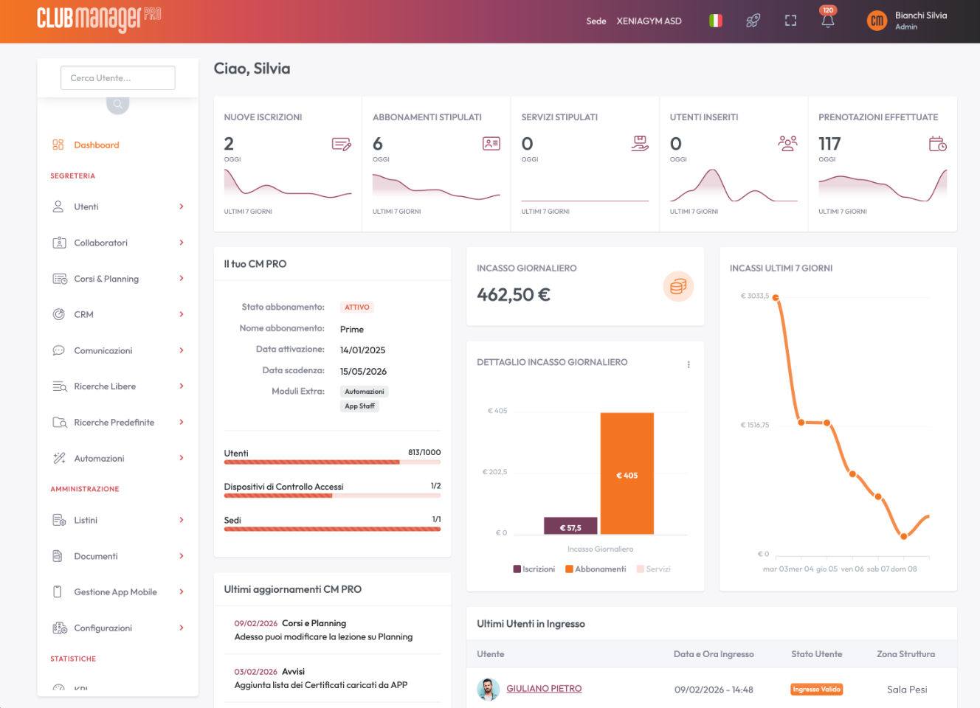Click the Configurazioni settings icon

(x=60, y=628)
